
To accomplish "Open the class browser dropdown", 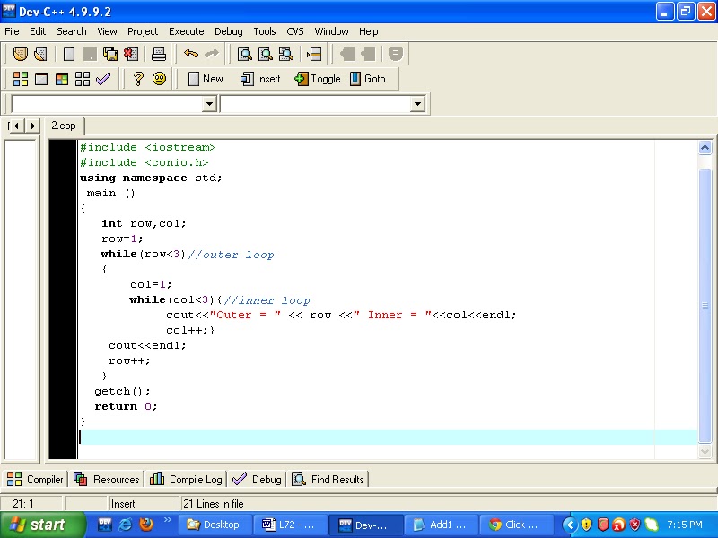I will (x=209, y=103).
